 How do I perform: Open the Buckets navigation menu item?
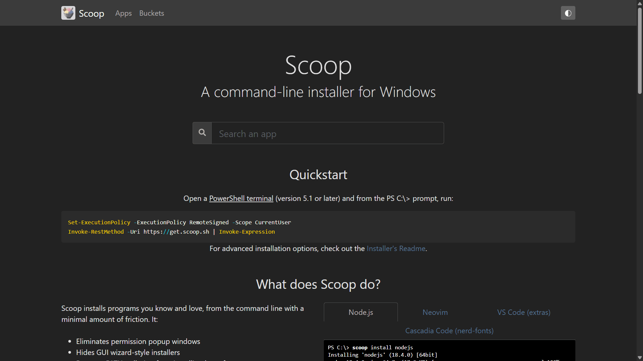[151, 13]
